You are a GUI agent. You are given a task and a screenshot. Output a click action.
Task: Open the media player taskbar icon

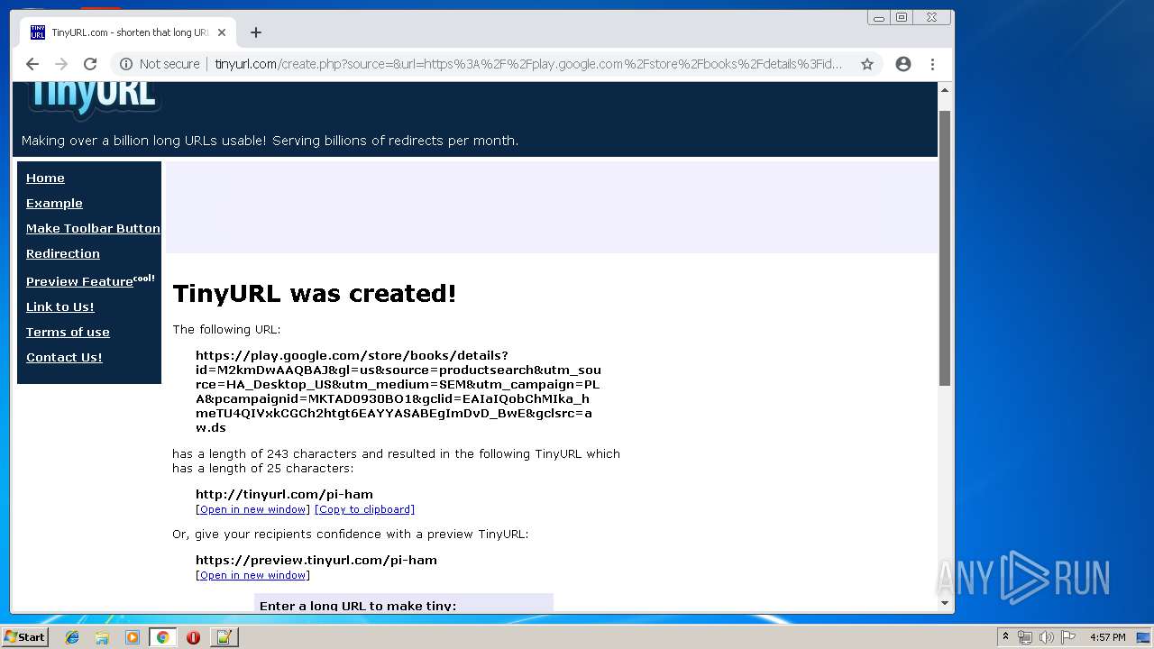tap(133, 637)
